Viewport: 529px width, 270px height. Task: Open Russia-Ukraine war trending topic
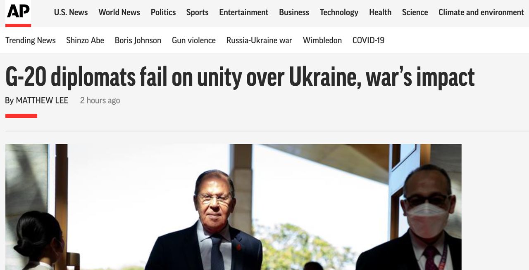(x=259, y=40)
